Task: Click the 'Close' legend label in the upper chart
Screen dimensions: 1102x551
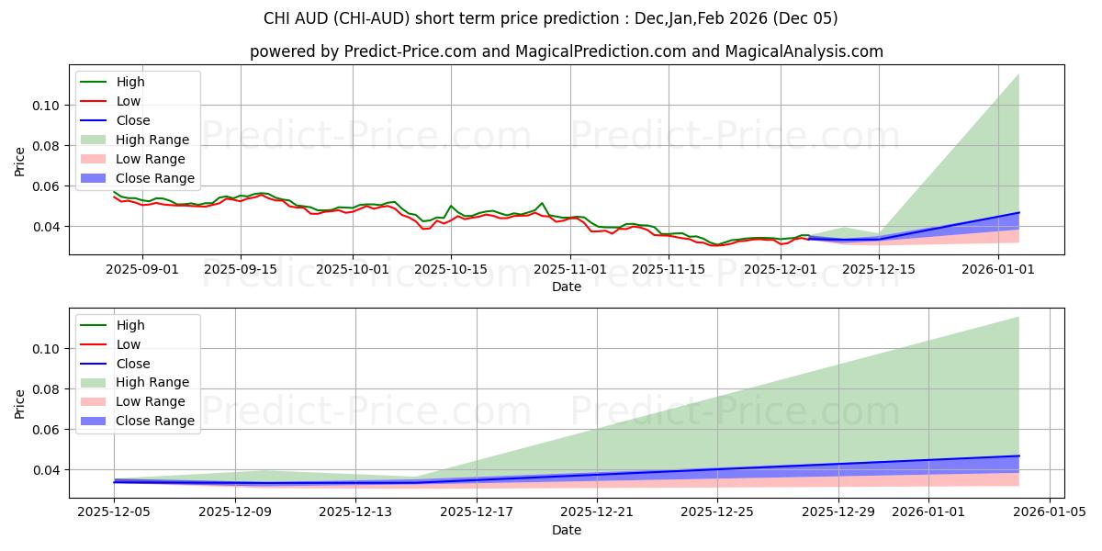Action: (x=134, y=120)
